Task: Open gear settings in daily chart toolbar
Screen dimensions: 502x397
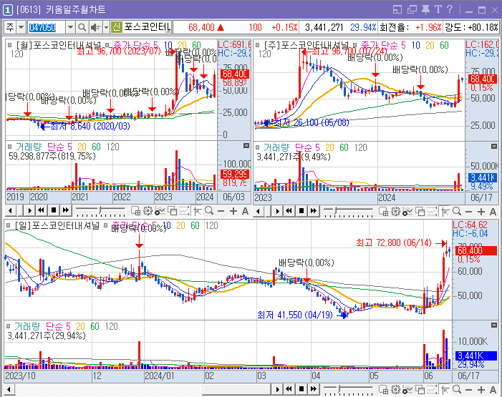Action: click(395, 389)
